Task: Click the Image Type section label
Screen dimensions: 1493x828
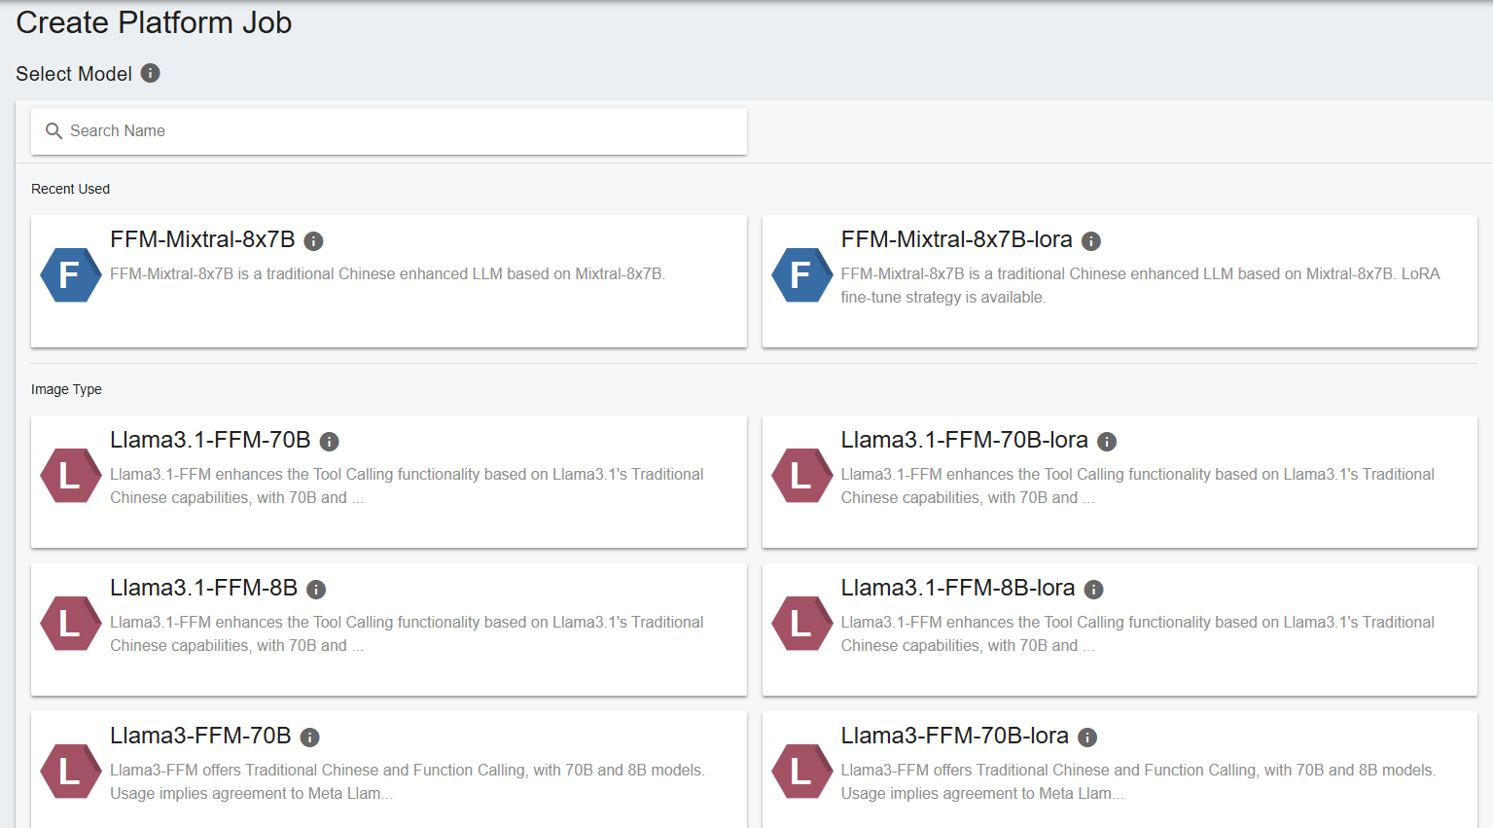Action: (x=66, y=389)
